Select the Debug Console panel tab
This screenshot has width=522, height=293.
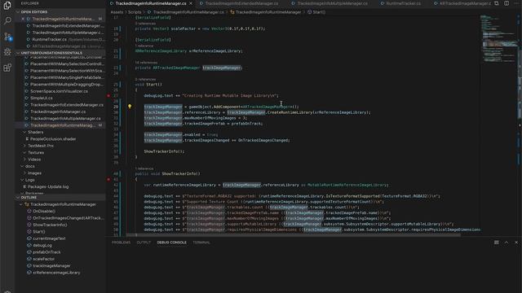pos(172,243)
